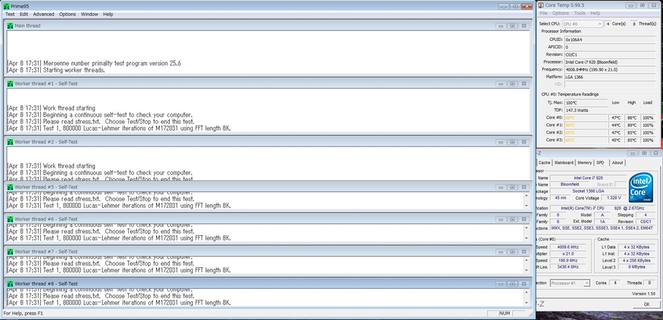663x320 pixels.
Task: Open the Advanced menu in Prime95
Action: point(43,14)
